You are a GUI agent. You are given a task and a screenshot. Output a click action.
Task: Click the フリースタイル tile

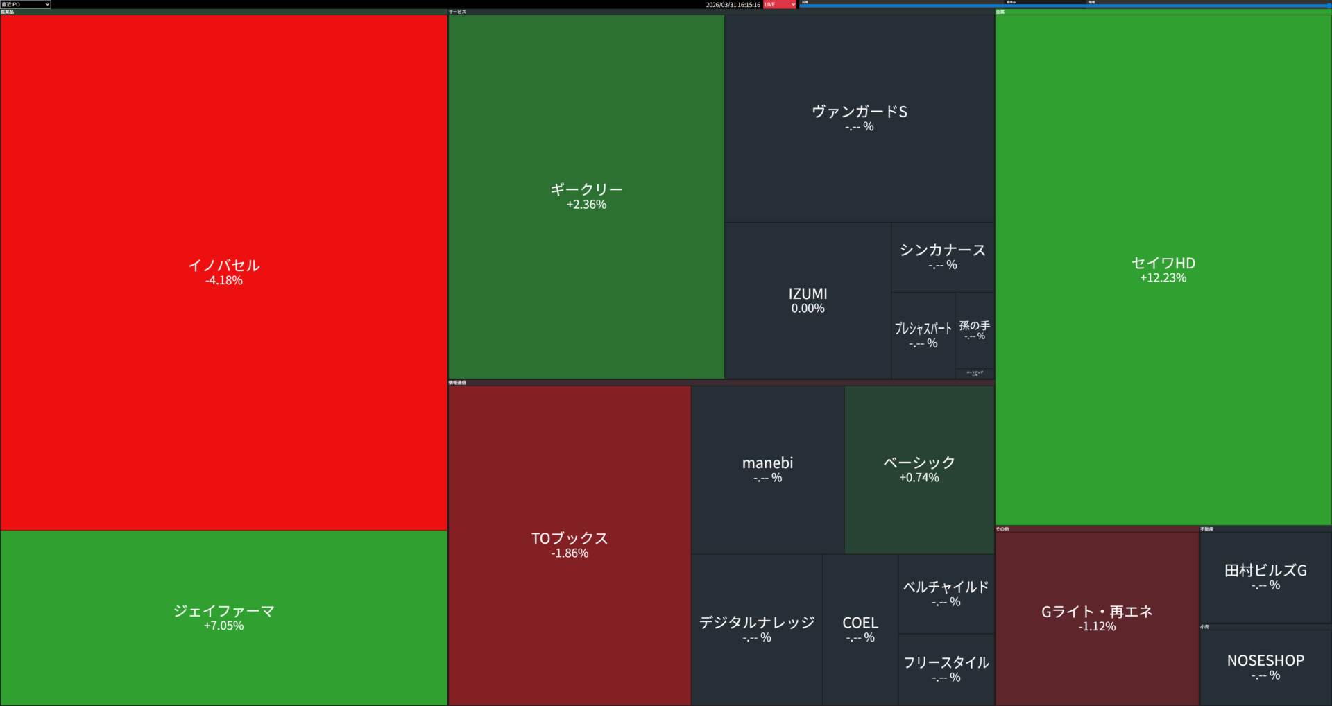coord(946,669)
